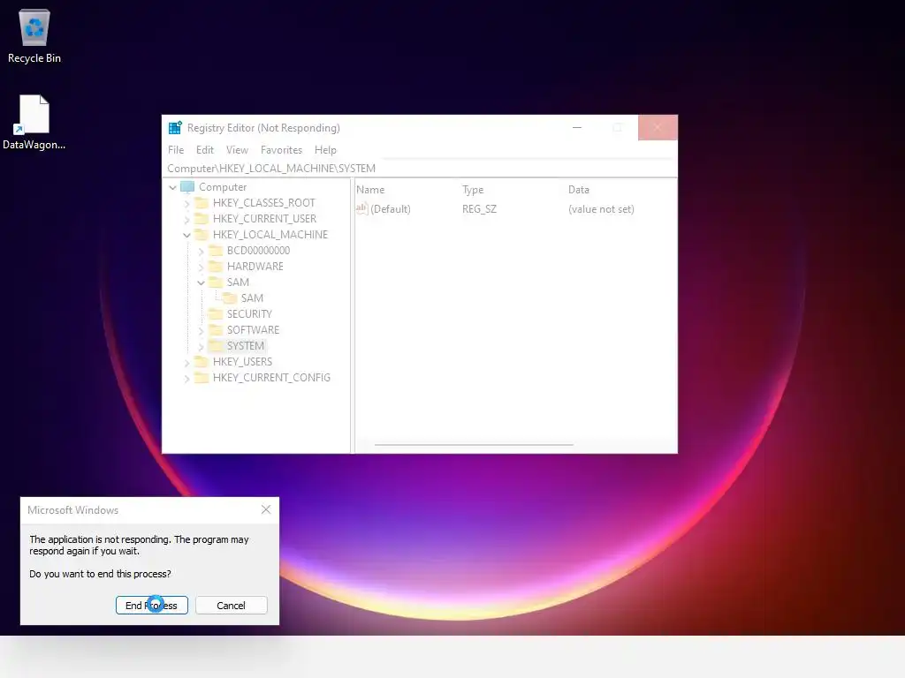Click the (value not set) data cell
The width and height of the screenshot is (905, 678).
(x=601, y=209)
